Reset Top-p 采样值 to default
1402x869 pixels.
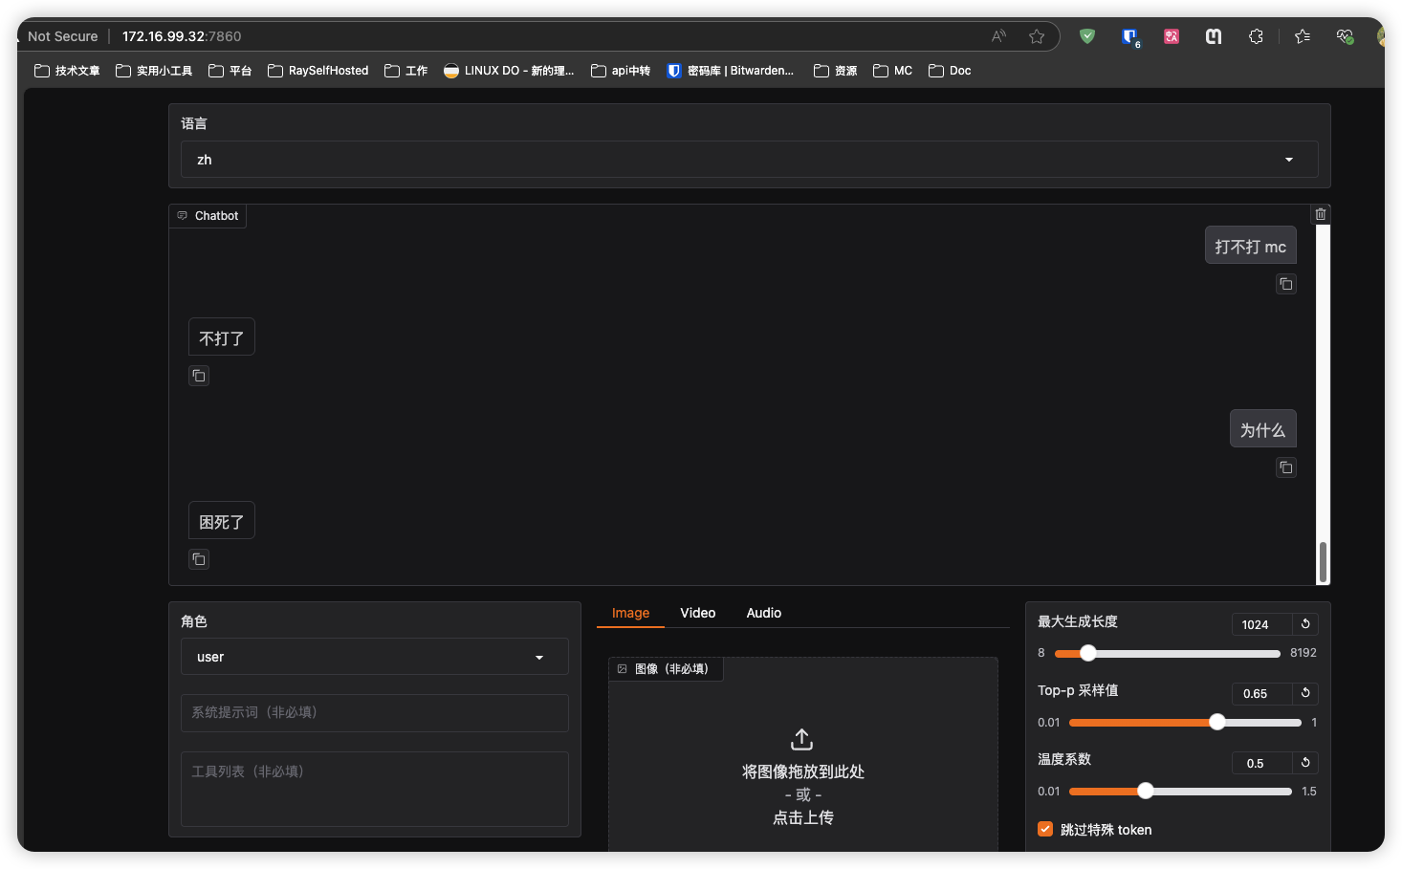coord(1305,693)
